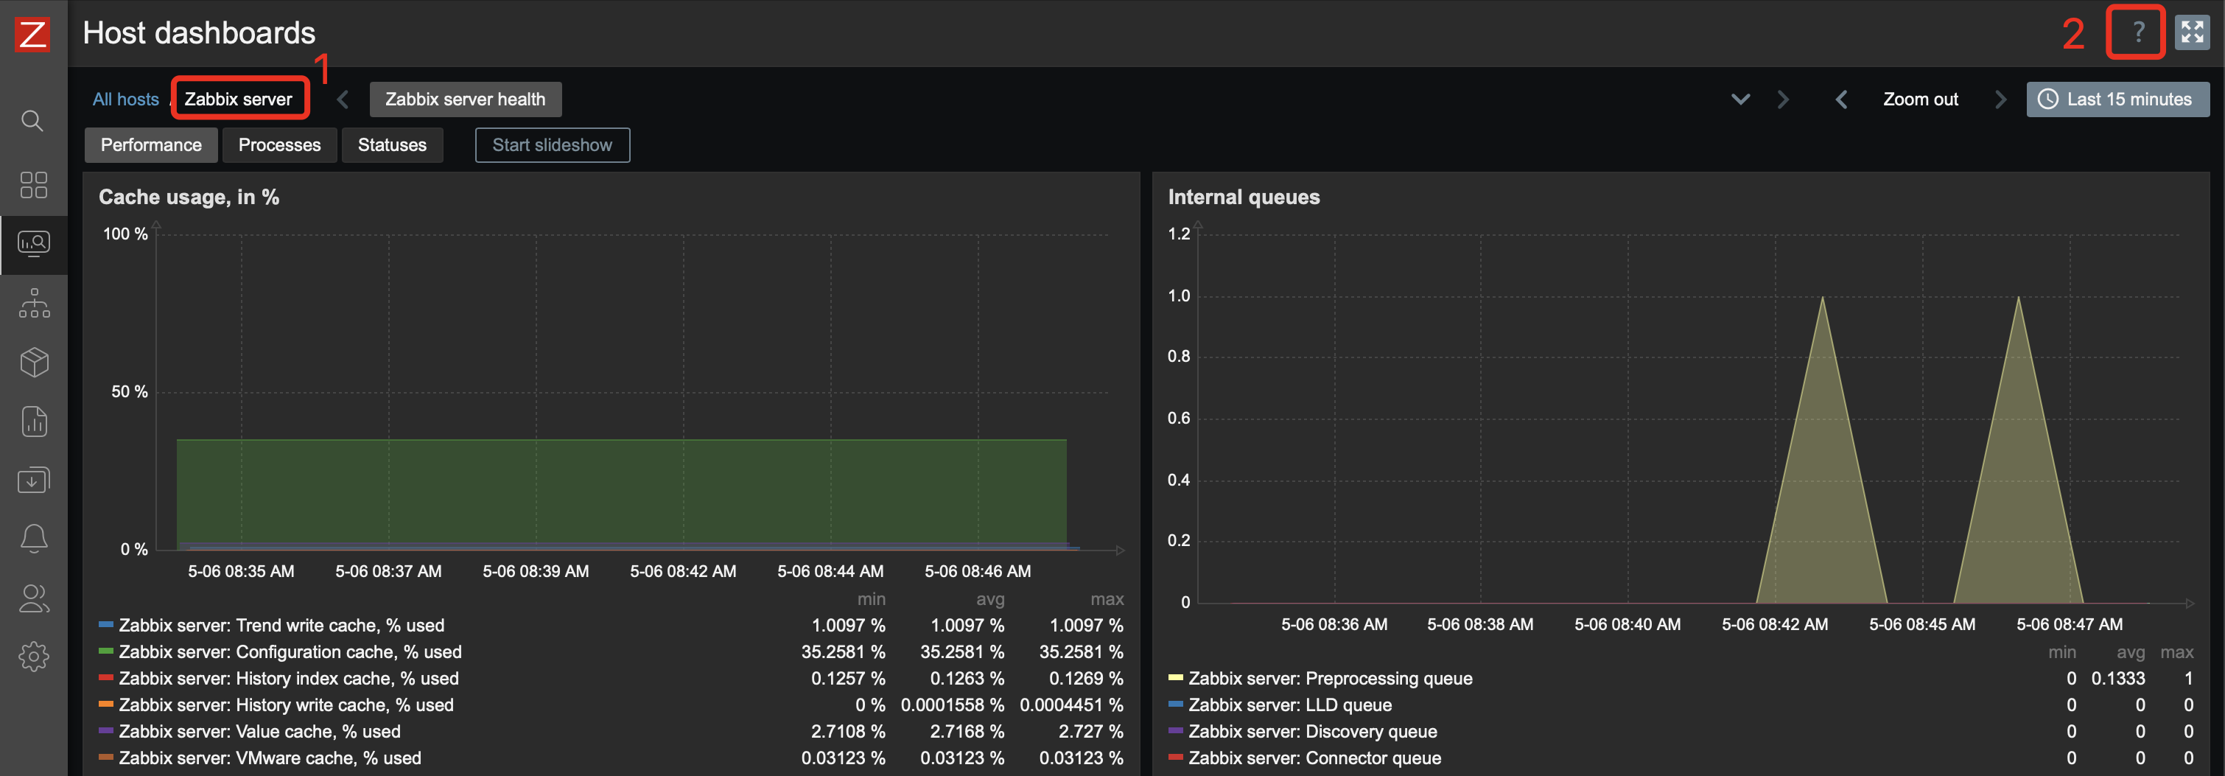2225x776 pixels.
Task: Click Value cache purple legend swatch
Action: pos(106,730)
